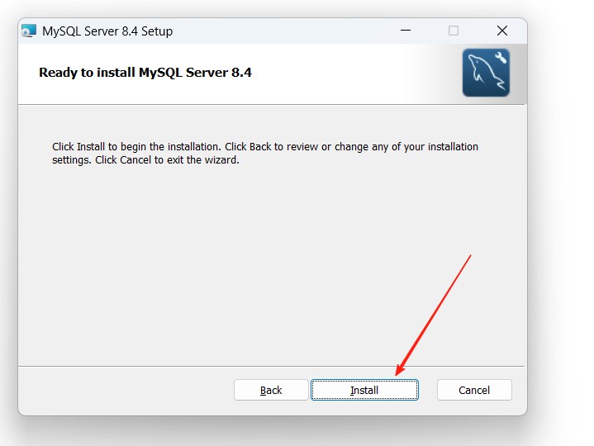The width and height of the screenshot is (594, 446).
Task: Click the red arrow annotation's arrowhead
Action: point(399,372)
